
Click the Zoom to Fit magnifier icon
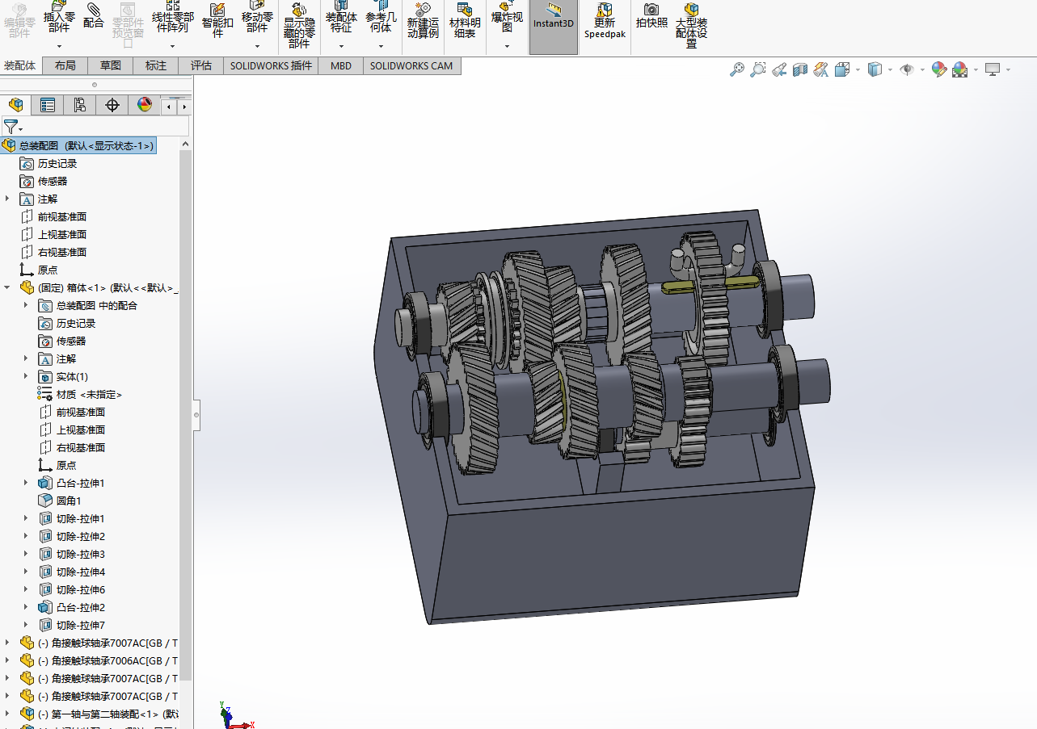tap(736, 70)
